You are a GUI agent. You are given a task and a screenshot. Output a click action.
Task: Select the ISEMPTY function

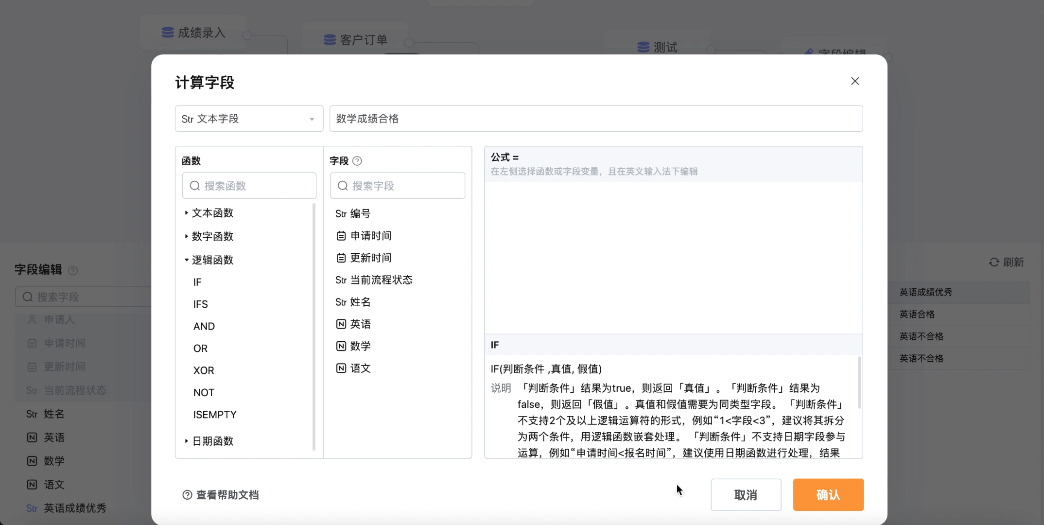point(215,415)
